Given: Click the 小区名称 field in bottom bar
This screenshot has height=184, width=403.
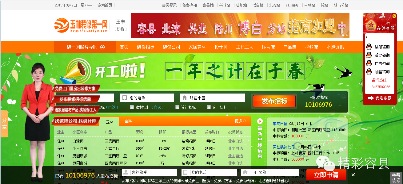Looking at the screenshot, I should [x=270, y=172].
